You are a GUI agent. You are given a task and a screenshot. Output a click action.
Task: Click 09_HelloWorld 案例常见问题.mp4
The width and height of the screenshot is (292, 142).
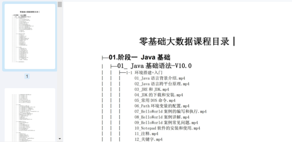pos(166,123)
